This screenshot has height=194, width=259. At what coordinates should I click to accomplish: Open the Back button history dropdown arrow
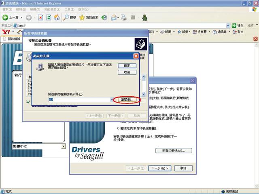point(21,17)
